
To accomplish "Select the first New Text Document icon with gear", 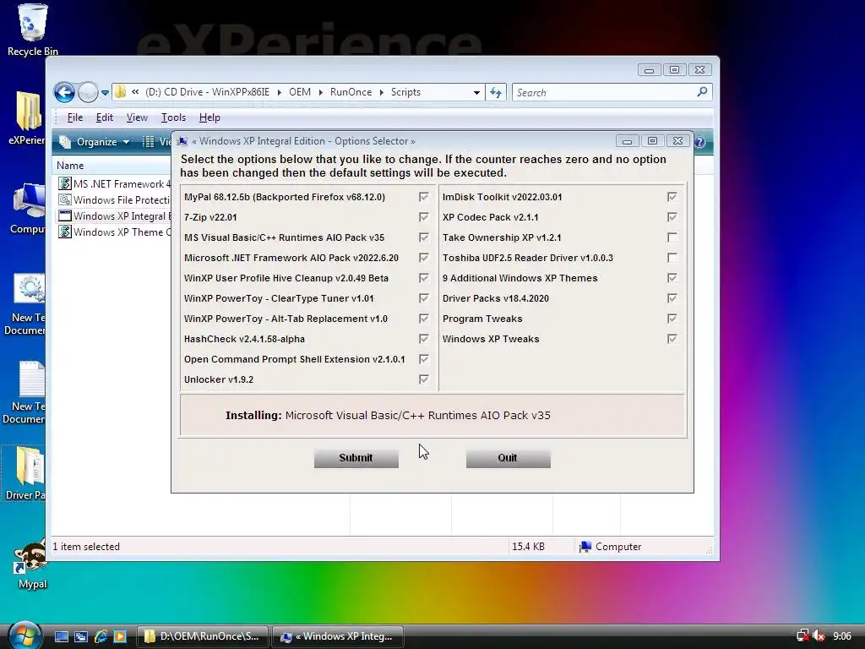I will (30, 289).
